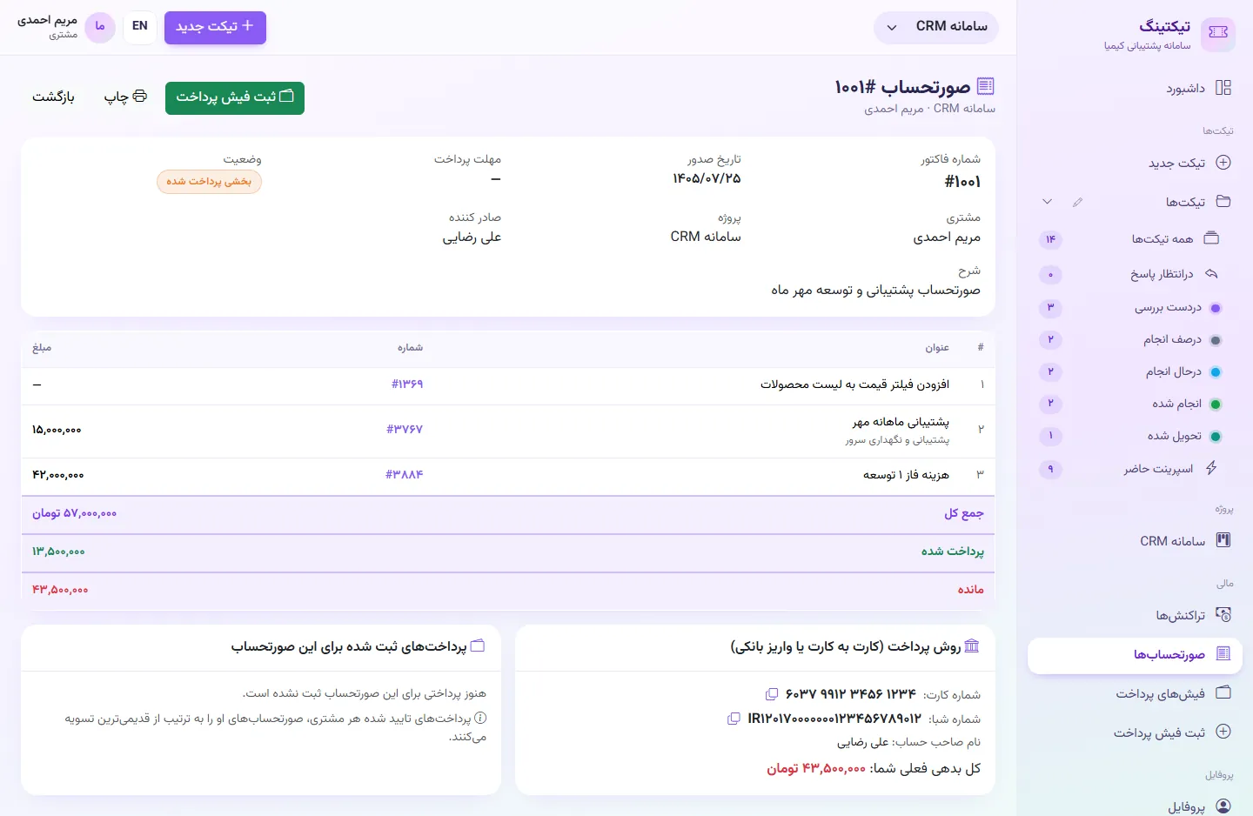Click the folder icon beside تیکت‌ها

[1223, 202]
